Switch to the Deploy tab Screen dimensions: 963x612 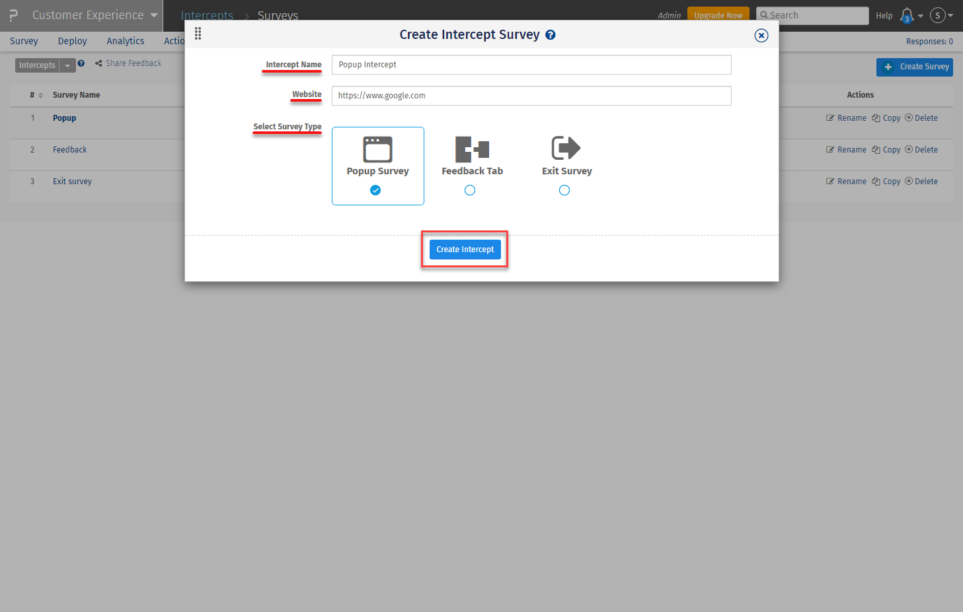[72, 40]
